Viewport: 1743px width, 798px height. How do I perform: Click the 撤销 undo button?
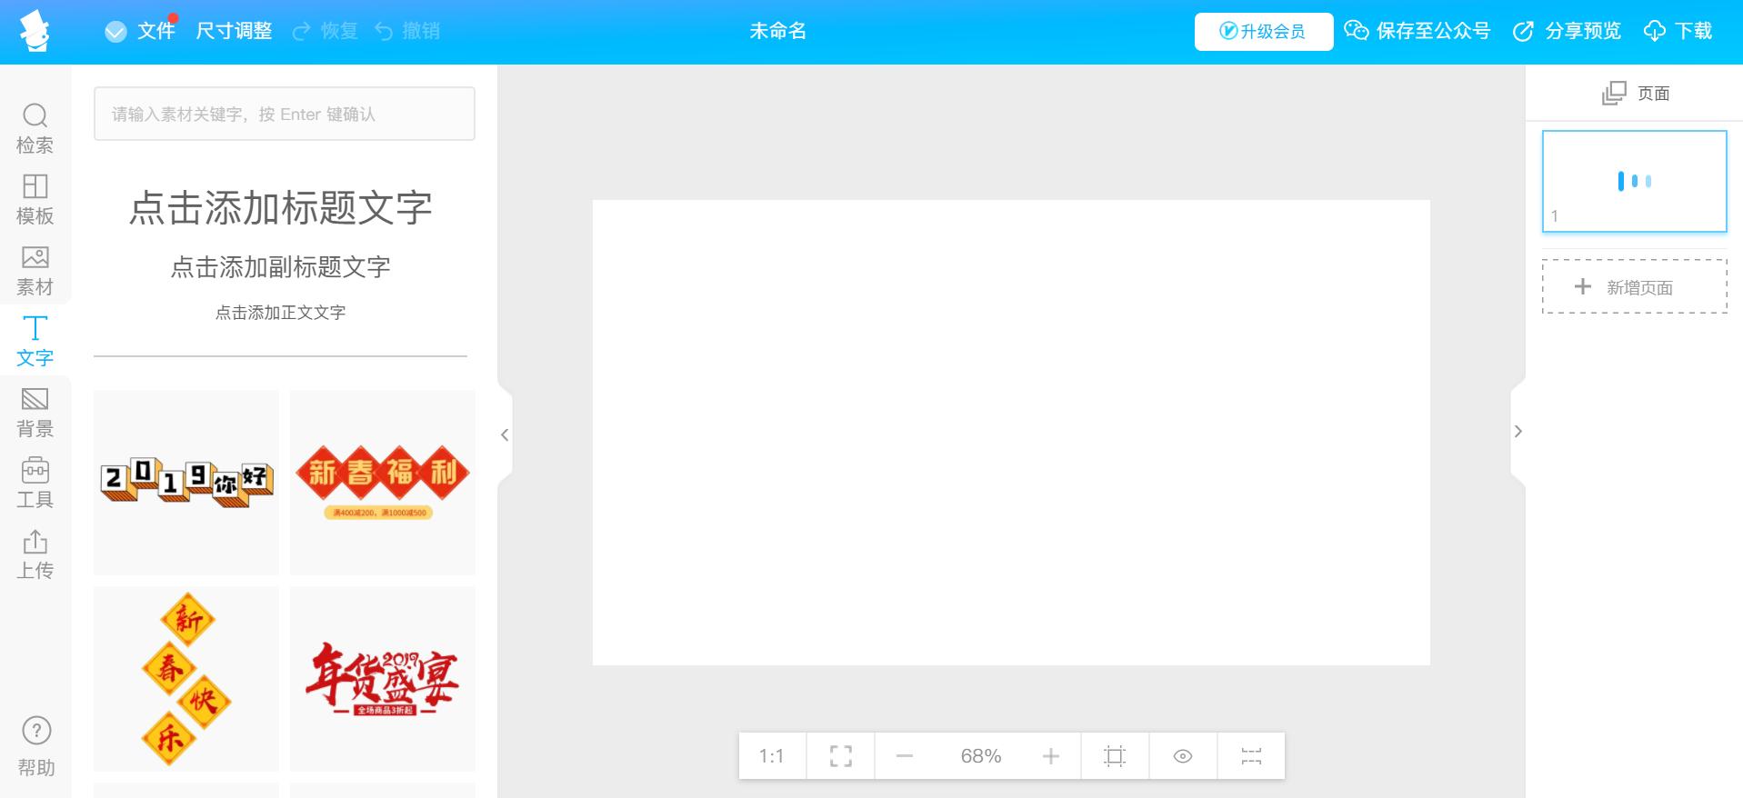pos(407,31)
